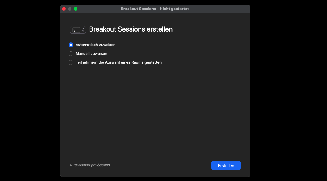Viewport: 327px width, 181px height.
Task: Decrease session count with lower stepper arrow
Action: (83, 31)
